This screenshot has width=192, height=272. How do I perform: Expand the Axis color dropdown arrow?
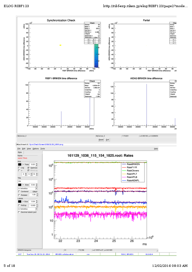[x=23, y=164]
